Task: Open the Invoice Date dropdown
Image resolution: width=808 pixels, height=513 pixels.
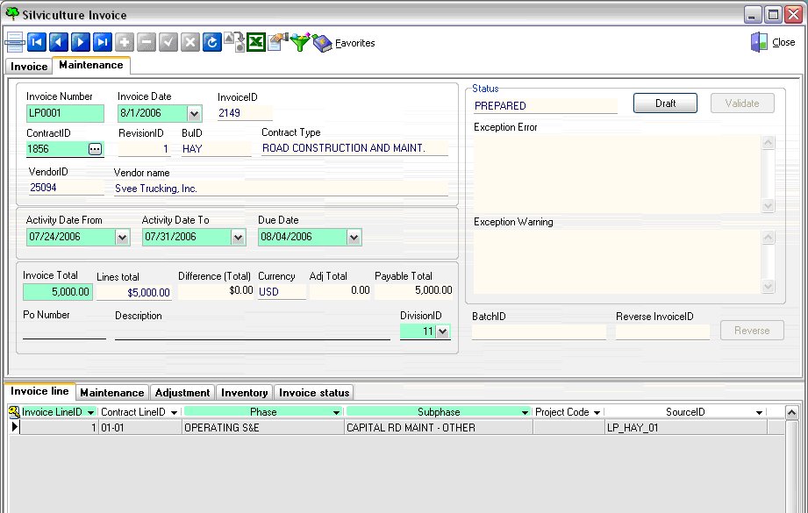Action: click(195, 114)
